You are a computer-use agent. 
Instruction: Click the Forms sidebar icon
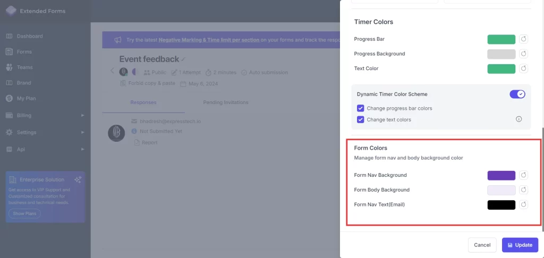click(x=9, y=51)
